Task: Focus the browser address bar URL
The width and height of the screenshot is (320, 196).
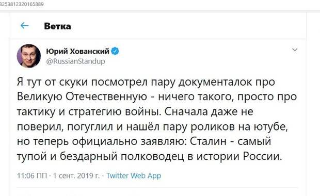Action: click(x=22, y=4)
